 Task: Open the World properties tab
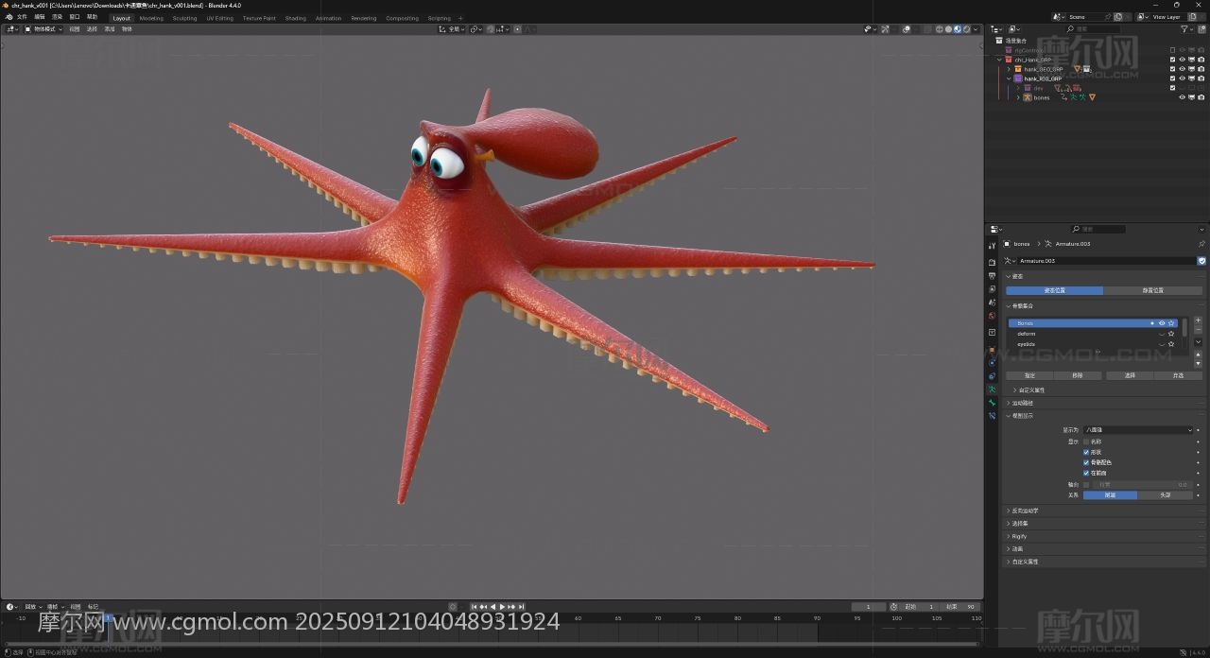(992, 315)
